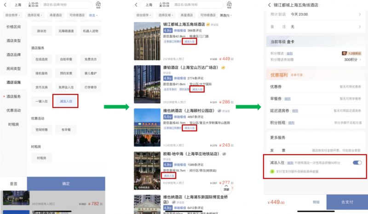
Task: Select 价格区间 in the filter sidebar
Action: [x=13, y=27]
